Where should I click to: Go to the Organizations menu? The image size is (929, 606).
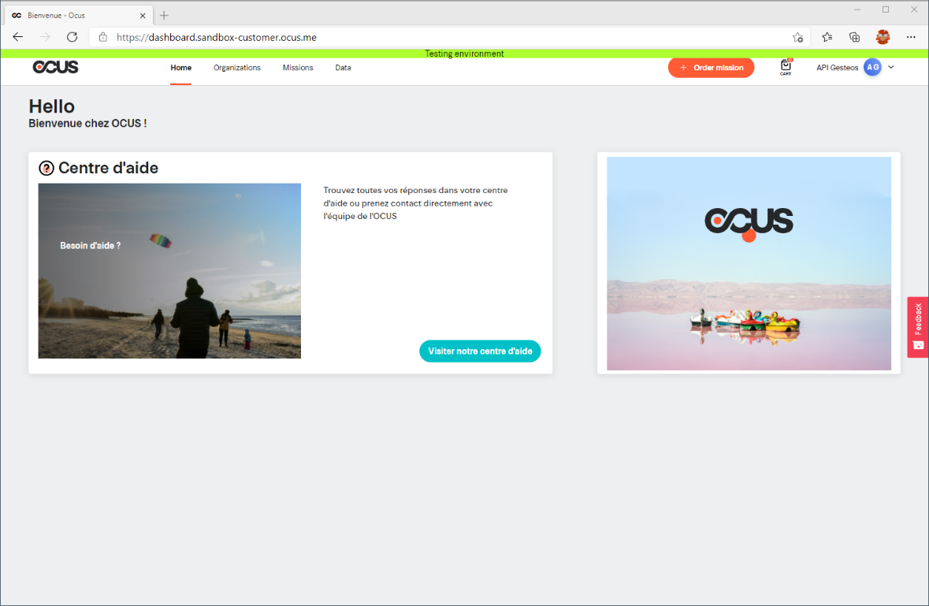pos(236,68)
